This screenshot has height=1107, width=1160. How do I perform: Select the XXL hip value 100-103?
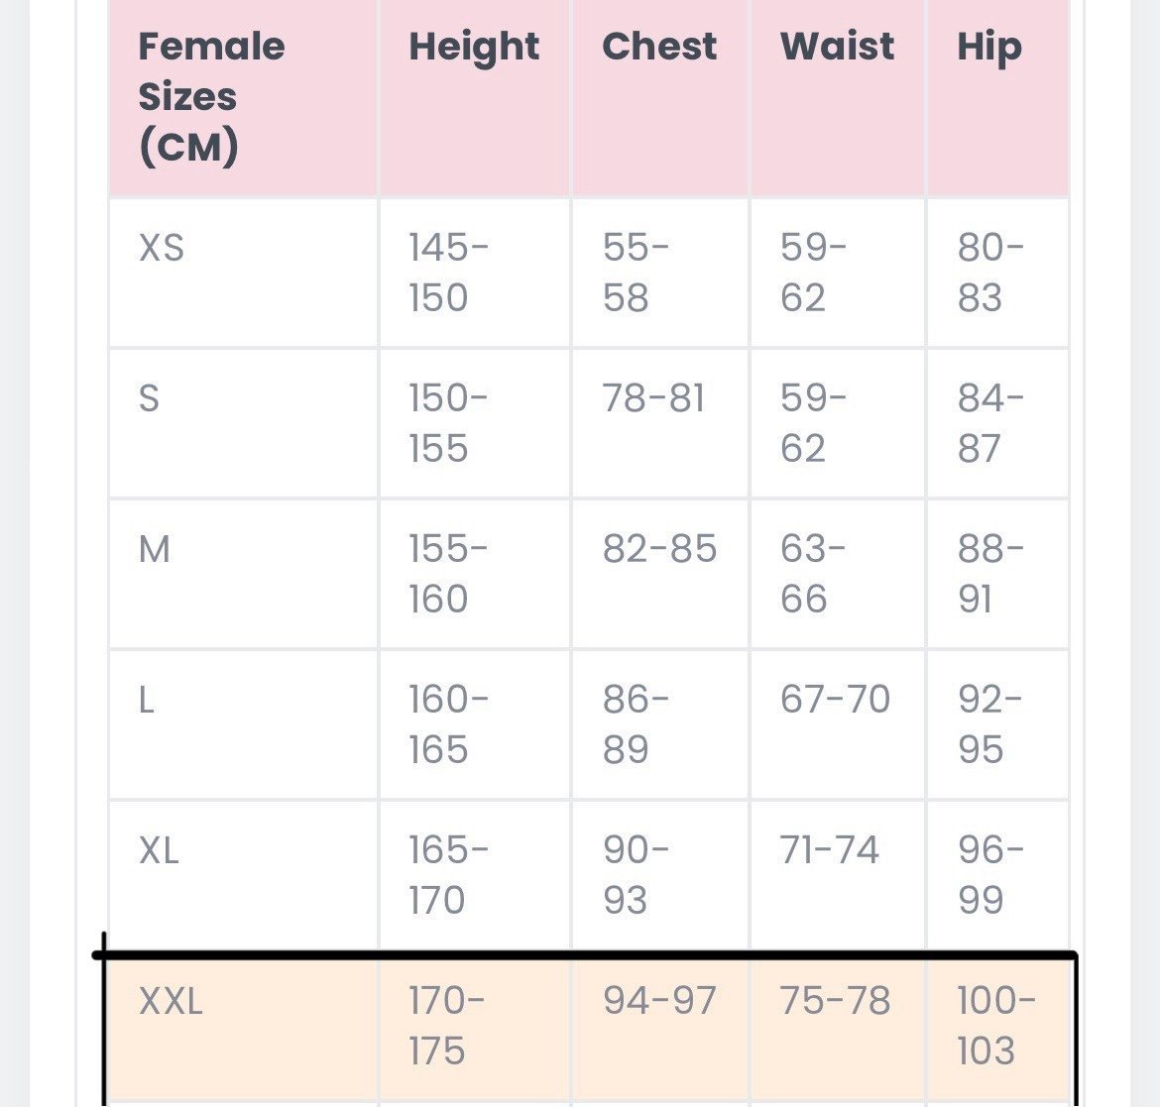tap(996, 1026)
